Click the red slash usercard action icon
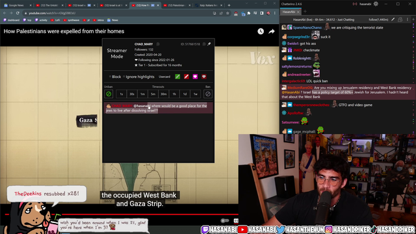The height and width of the screenshot is (234, 416). click(187, 77)
